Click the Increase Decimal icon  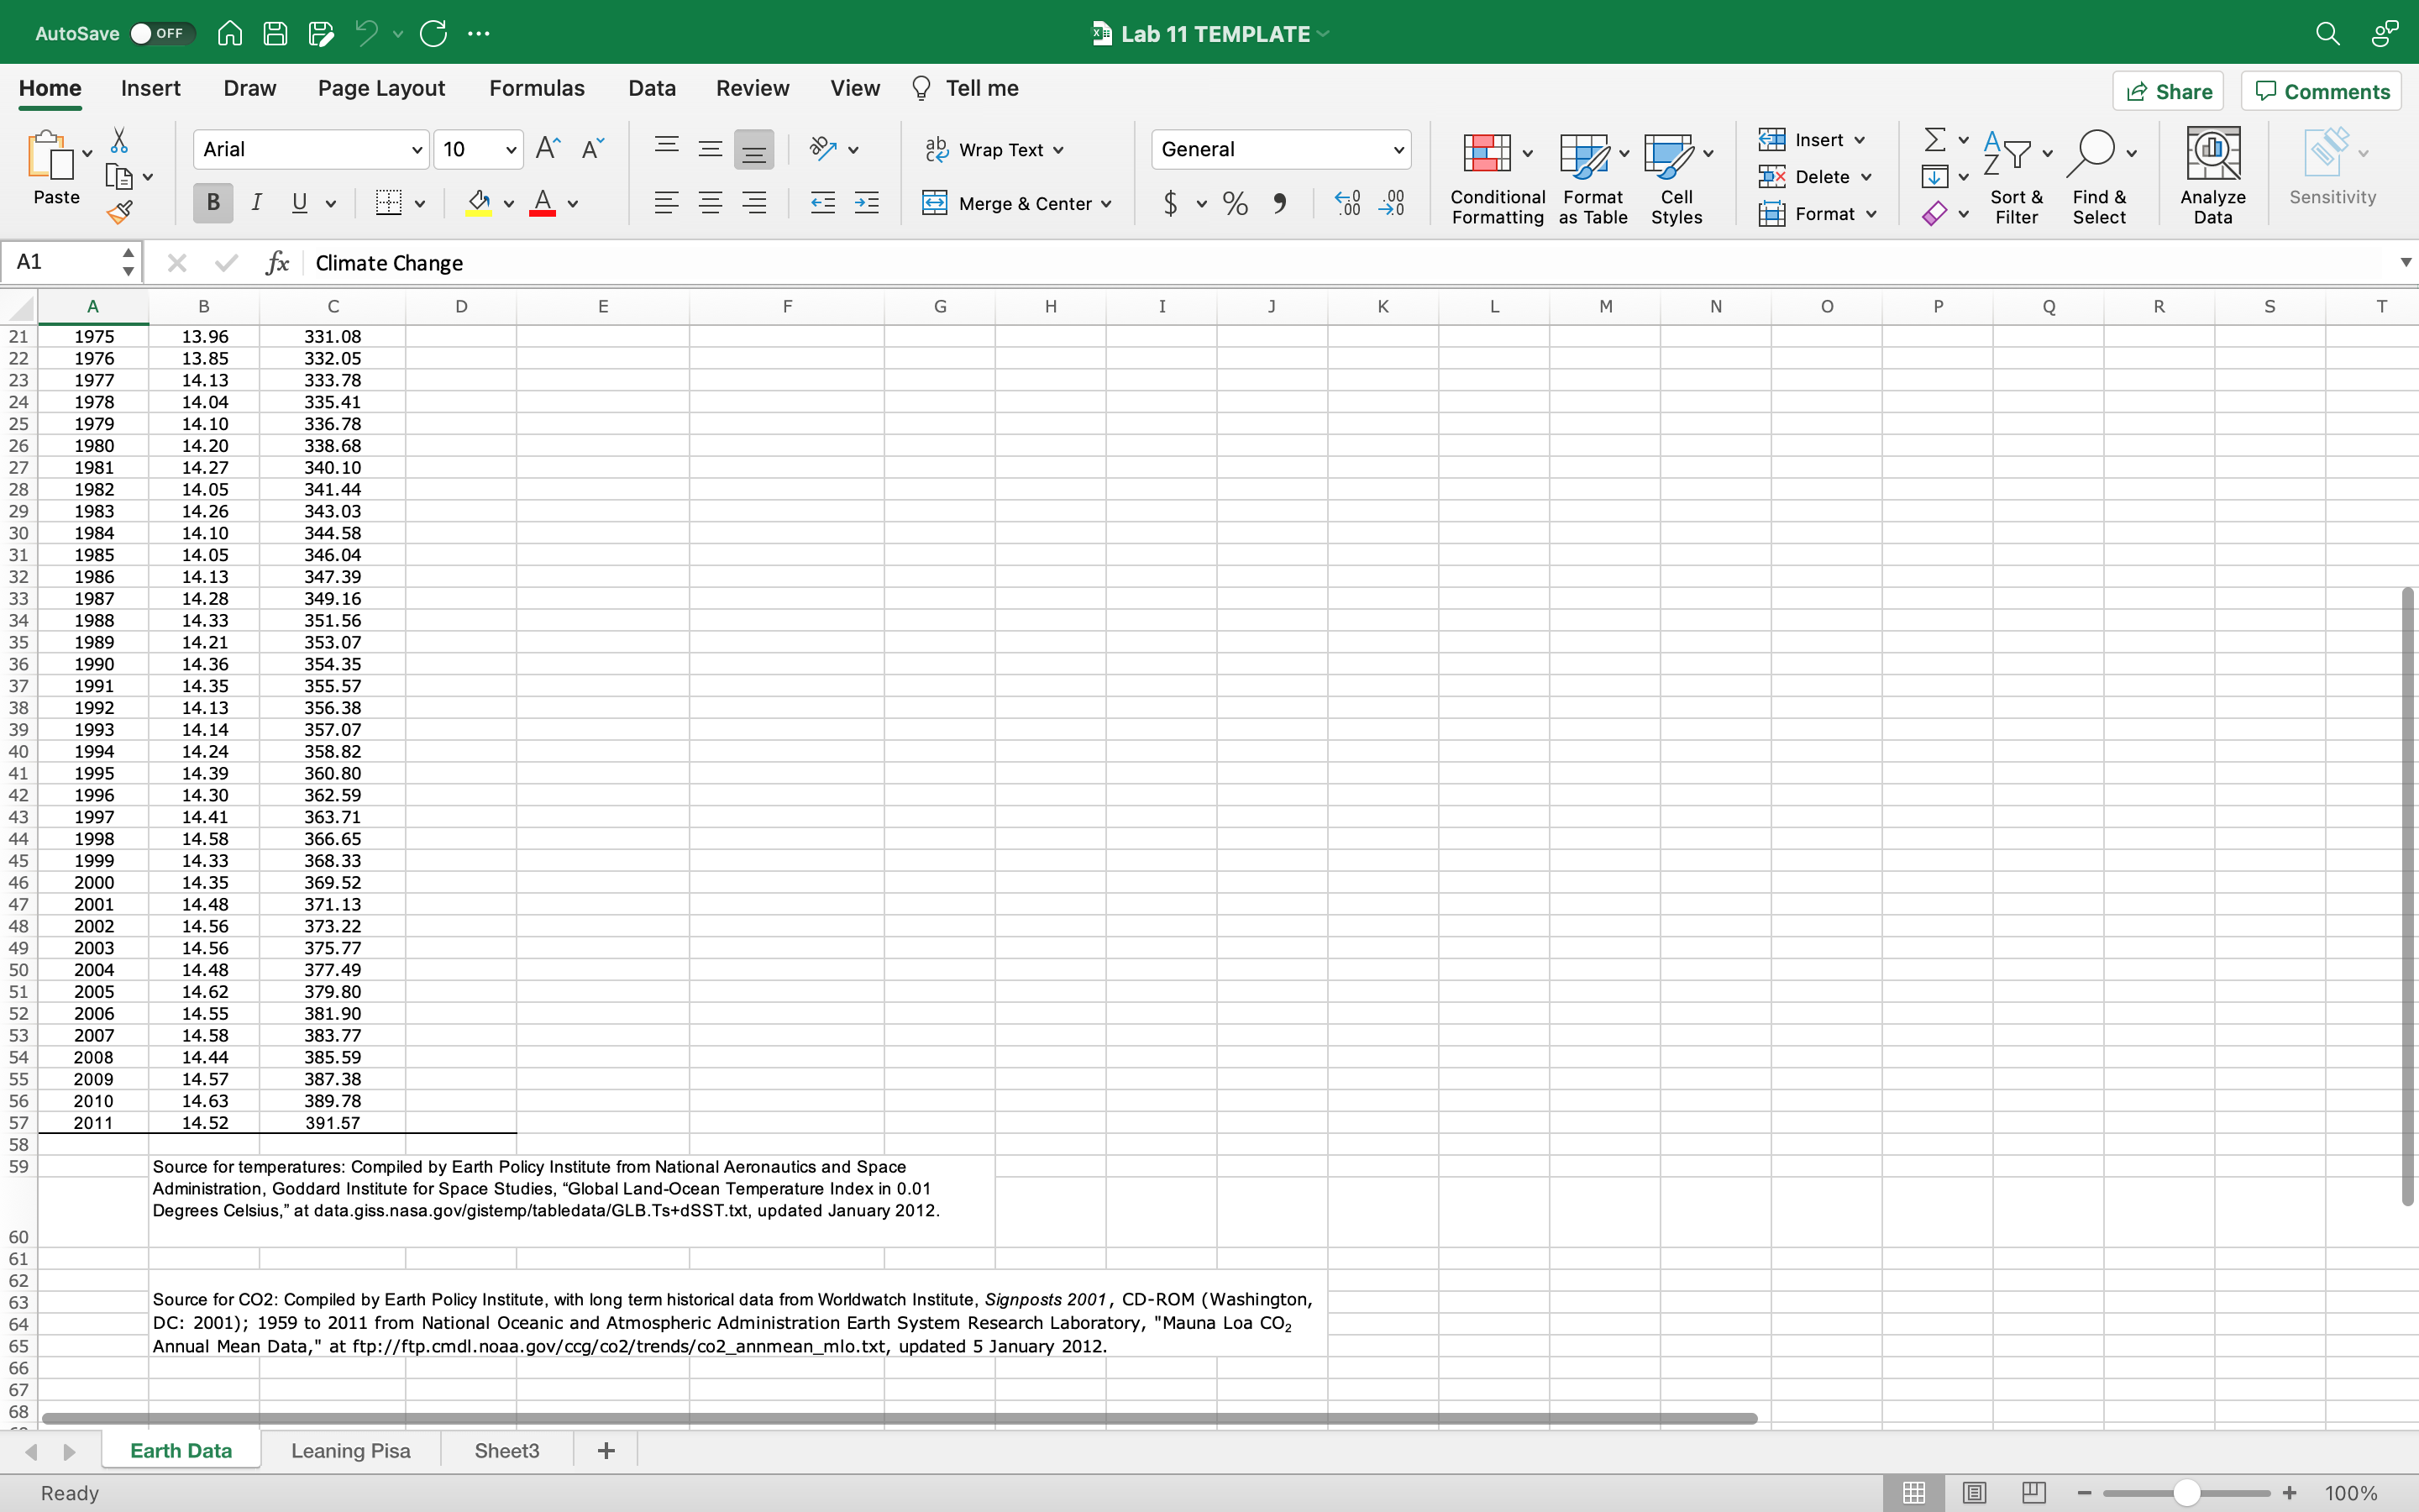coord(1347,203)
